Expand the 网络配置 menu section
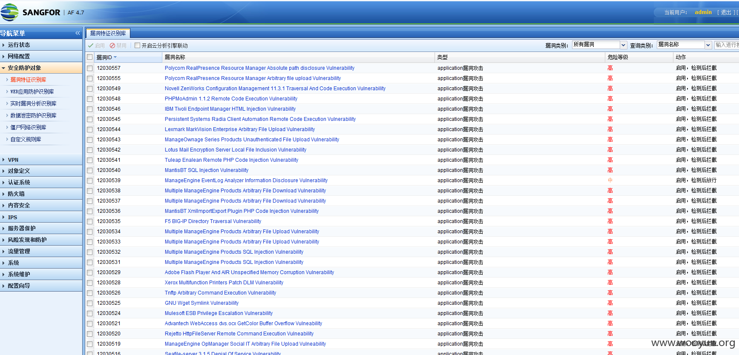Image resolution: width=739 pixels, height=355 pixels. click(41, 56)
